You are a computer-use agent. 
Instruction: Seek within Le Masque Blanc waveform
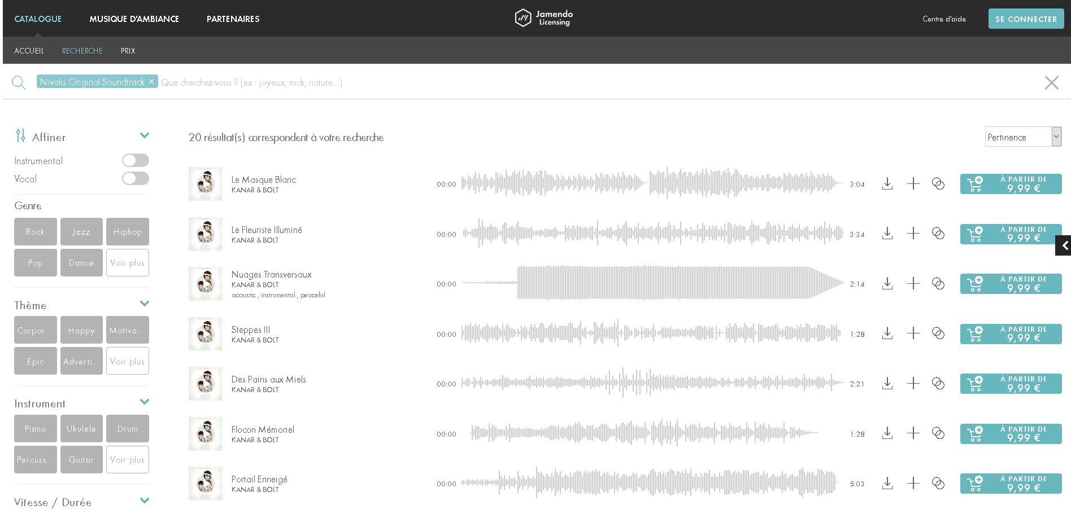coord(652,184)
